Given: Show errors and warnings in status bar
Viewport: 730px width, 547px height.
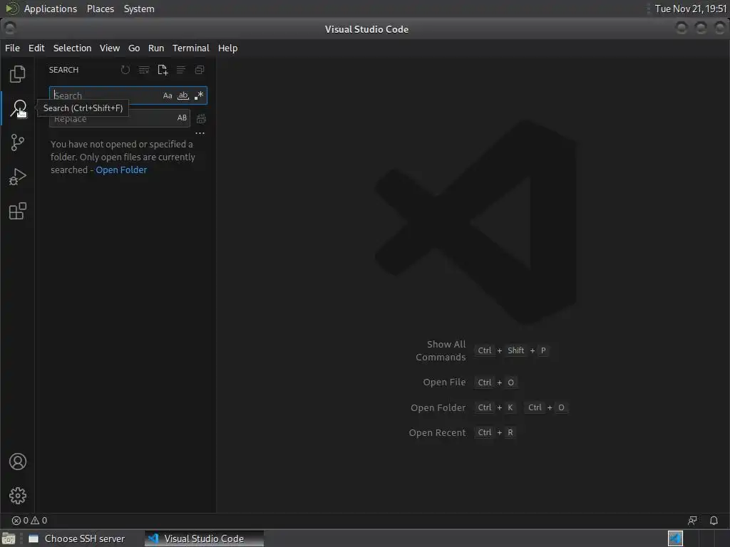Looking at the screenshot, I should pos(29,521).
